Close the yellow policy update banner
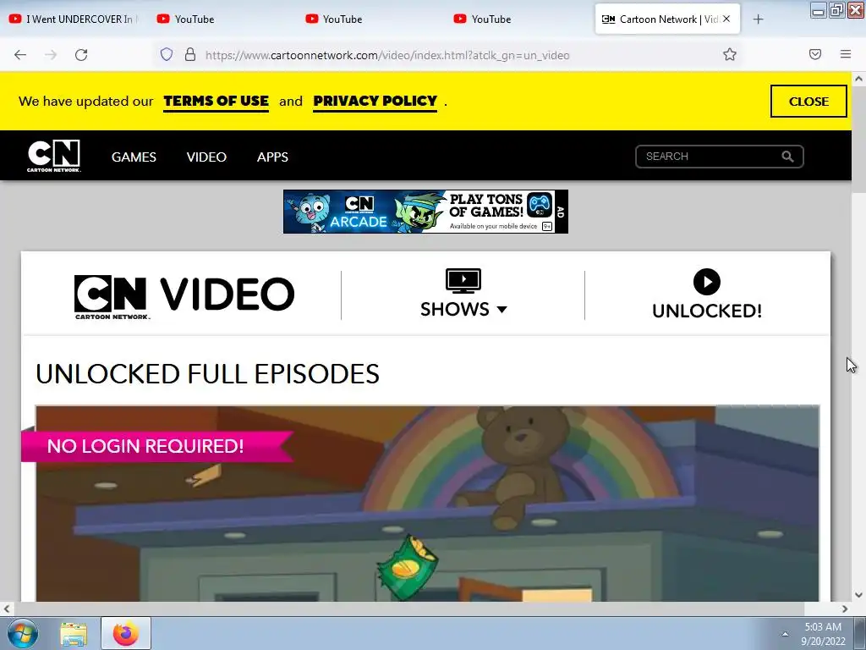The image size is (866, 650). tap(808, 102)
